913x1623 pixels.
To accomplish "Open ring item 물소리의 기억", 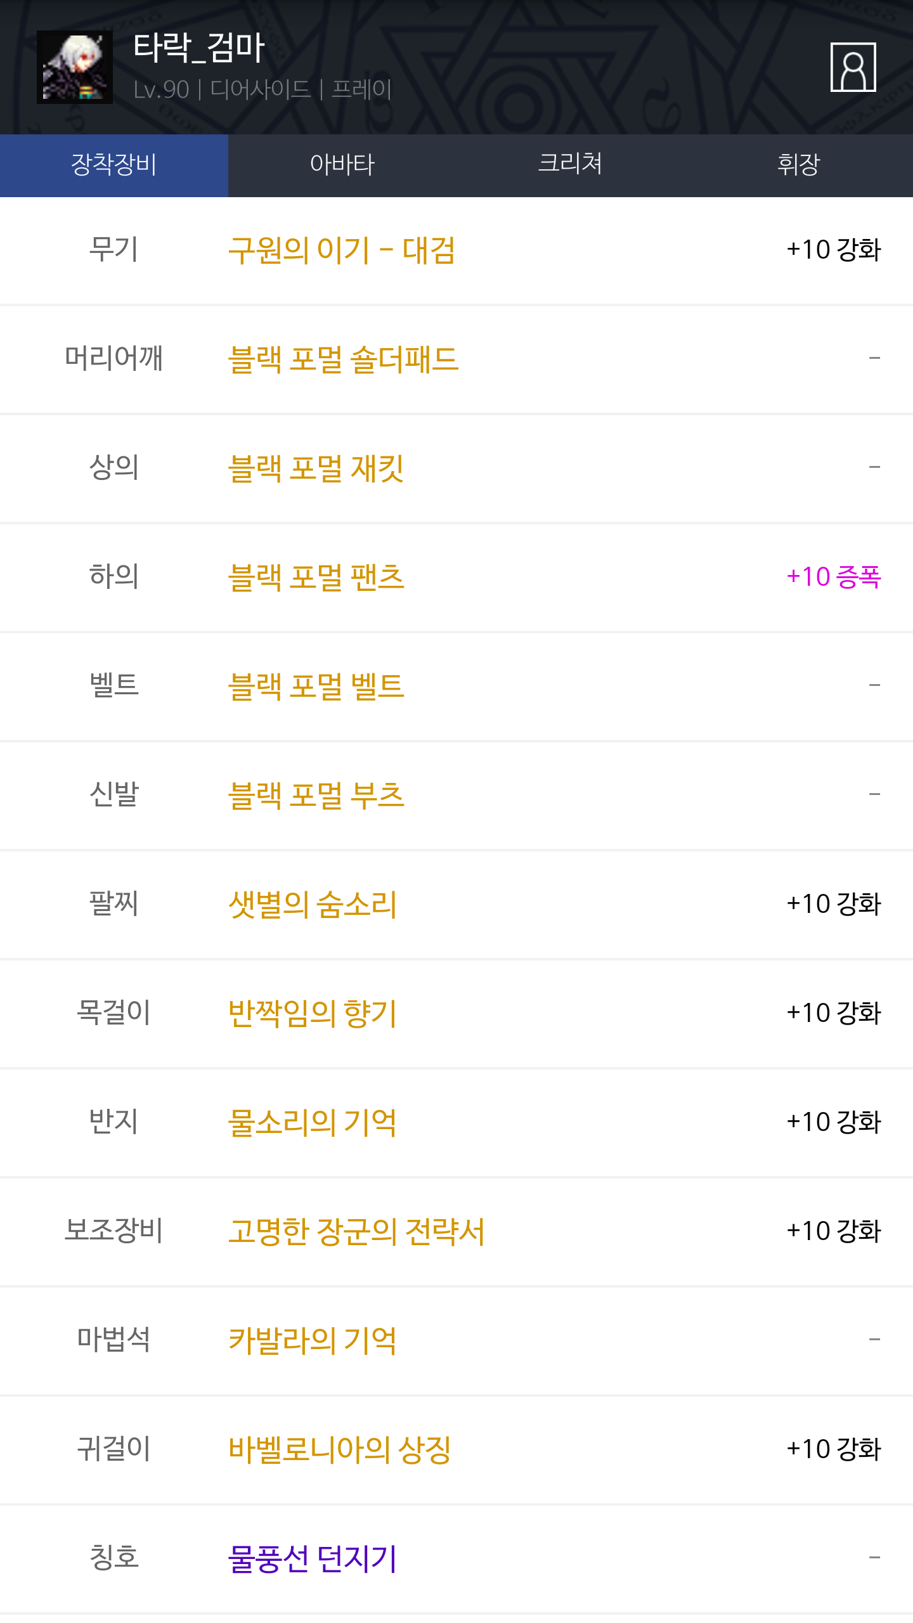I will click(x=312, y=1123).
